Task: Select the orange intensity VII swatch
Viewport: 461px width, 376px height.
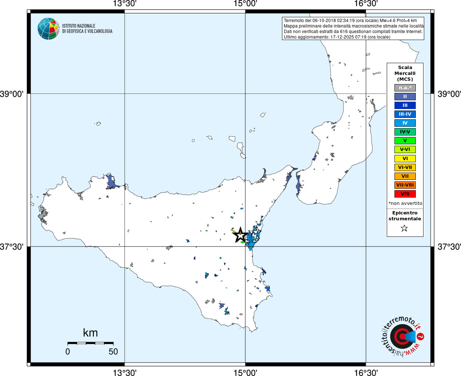Action: point(405,176)
